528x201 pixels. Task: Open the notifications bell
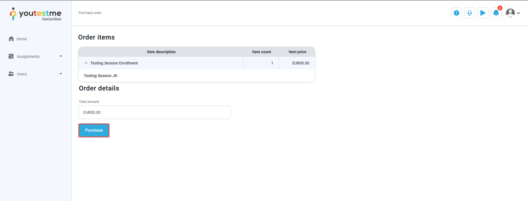click(496, 13)
